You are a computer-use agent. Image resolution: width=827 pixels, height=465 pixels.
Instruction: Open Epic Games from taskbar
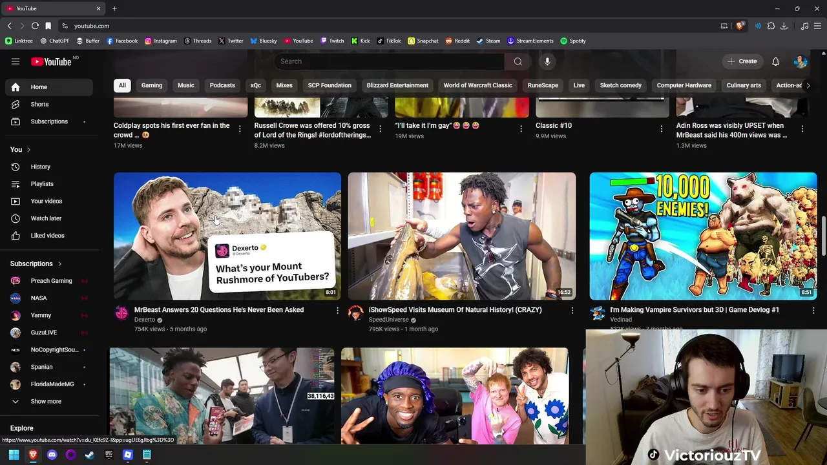tap(109, 455)
